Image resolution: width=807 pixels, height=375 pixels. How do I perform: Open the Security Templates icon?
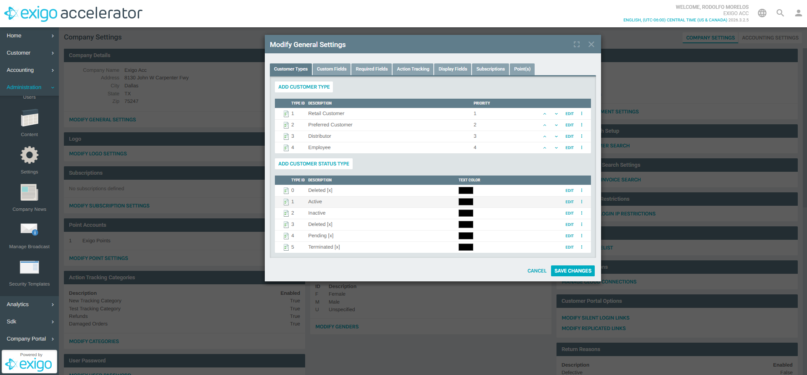pos(29,267)
